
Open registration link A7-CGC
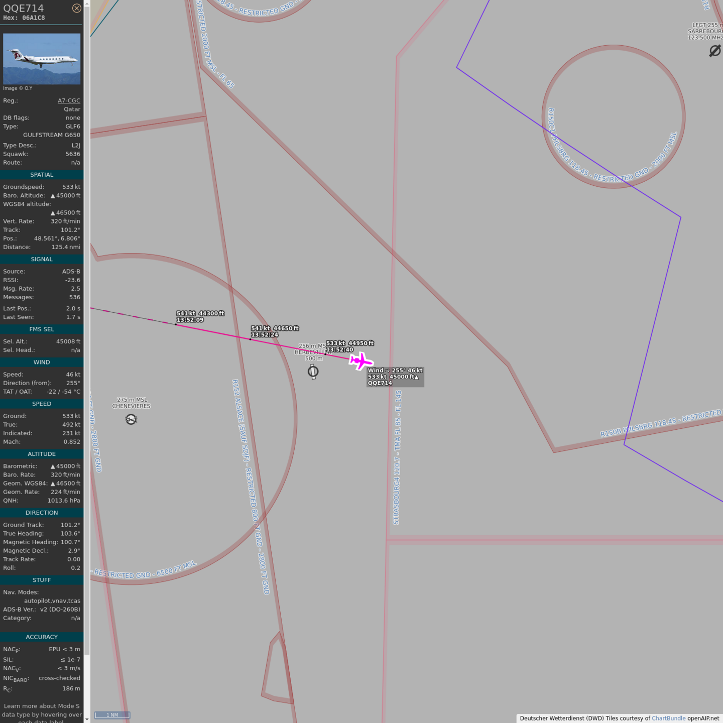click(69, 100)
